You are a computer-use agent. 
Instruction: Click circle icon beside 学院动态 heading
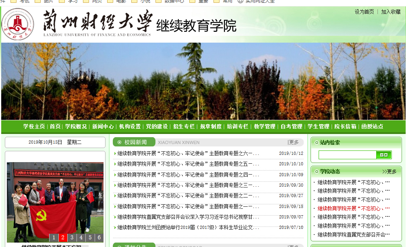pos(317,171)
